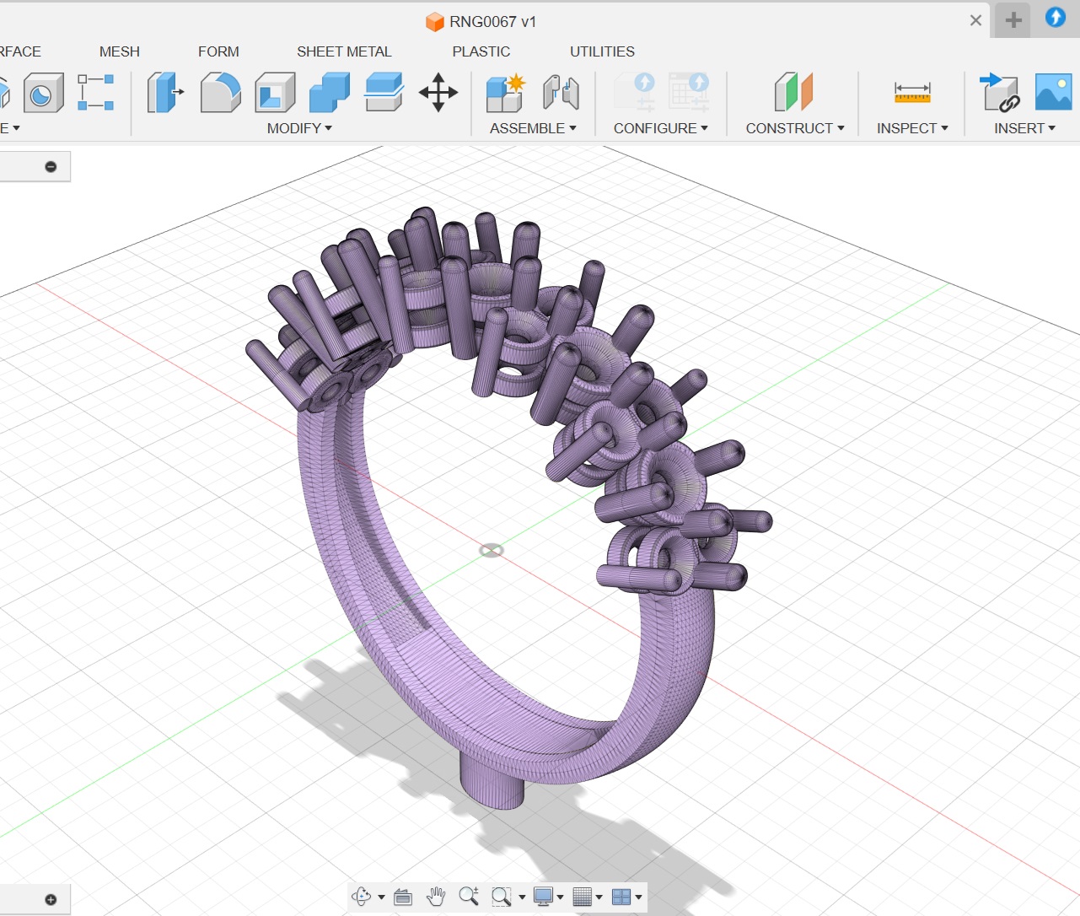Activate the Pan hand tool
Image resolution: width=1080 pixels, height=916 pixels.
tap(436, 897)
